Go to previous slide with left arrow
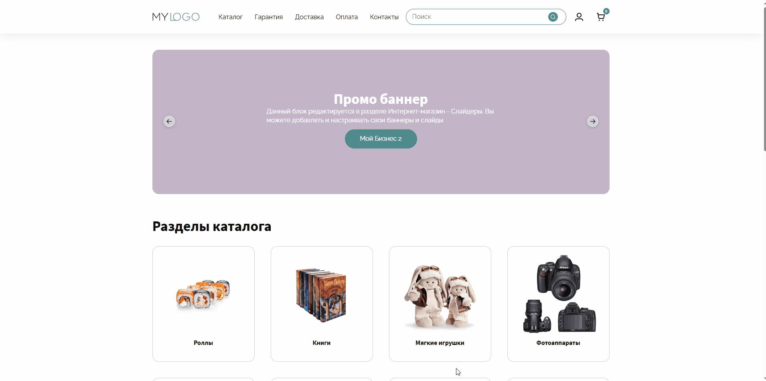 click(169, 122)
